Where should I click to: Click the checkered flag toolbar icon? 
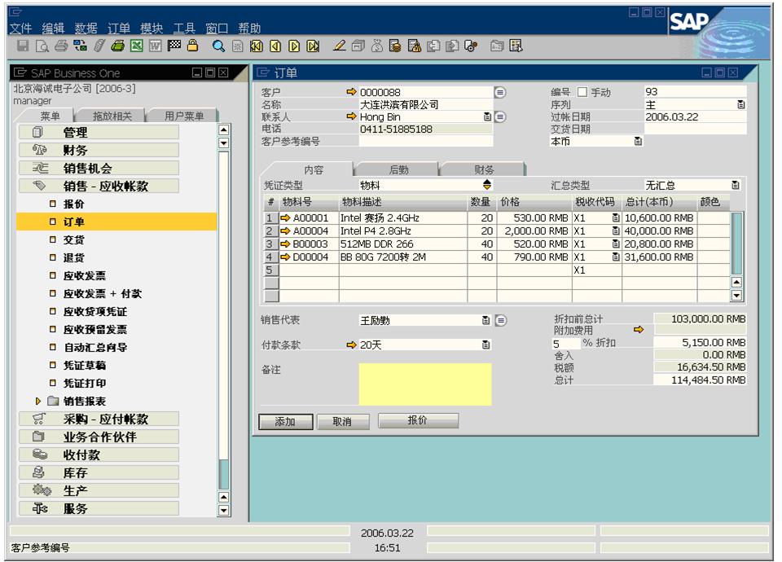coord(174,46)
